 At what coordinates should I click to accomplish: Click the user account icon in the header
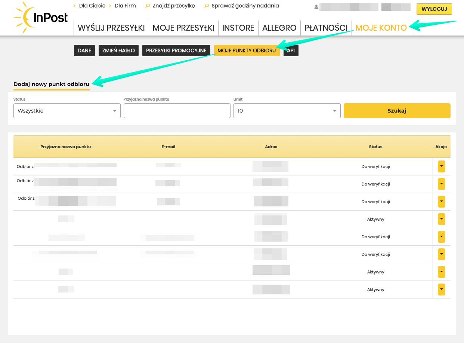click(x=316, y=7)
